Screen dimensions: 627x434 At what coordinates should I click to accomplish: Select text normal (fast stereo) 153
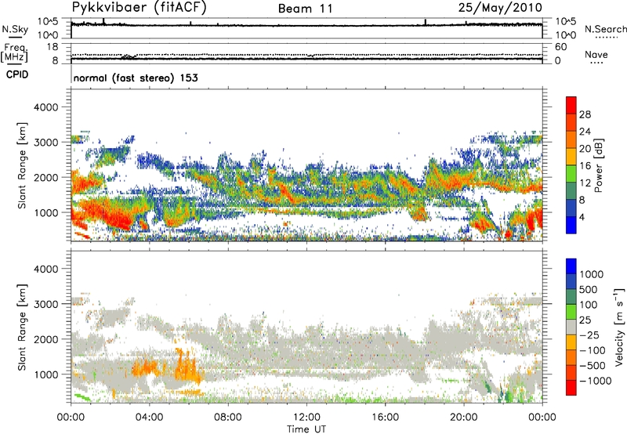136,78
